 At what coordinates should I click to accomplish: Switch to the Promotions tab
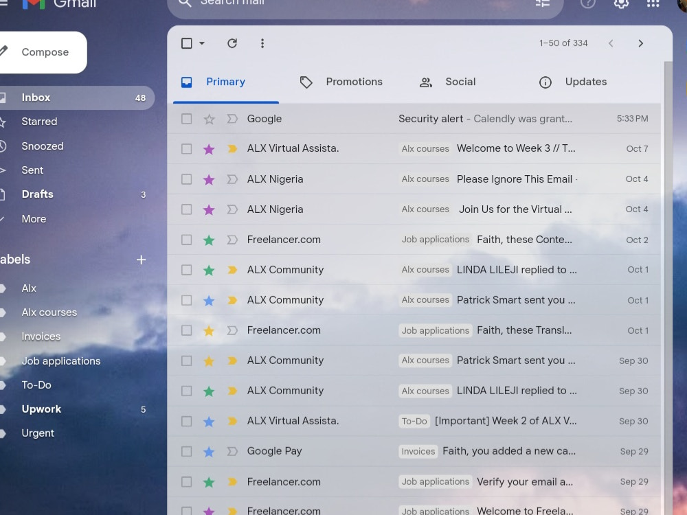click(x=341, y=82)
